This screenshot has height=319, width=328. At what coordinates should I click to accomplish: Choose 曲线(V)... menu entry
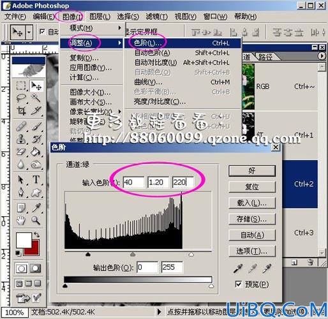(183, 82)
